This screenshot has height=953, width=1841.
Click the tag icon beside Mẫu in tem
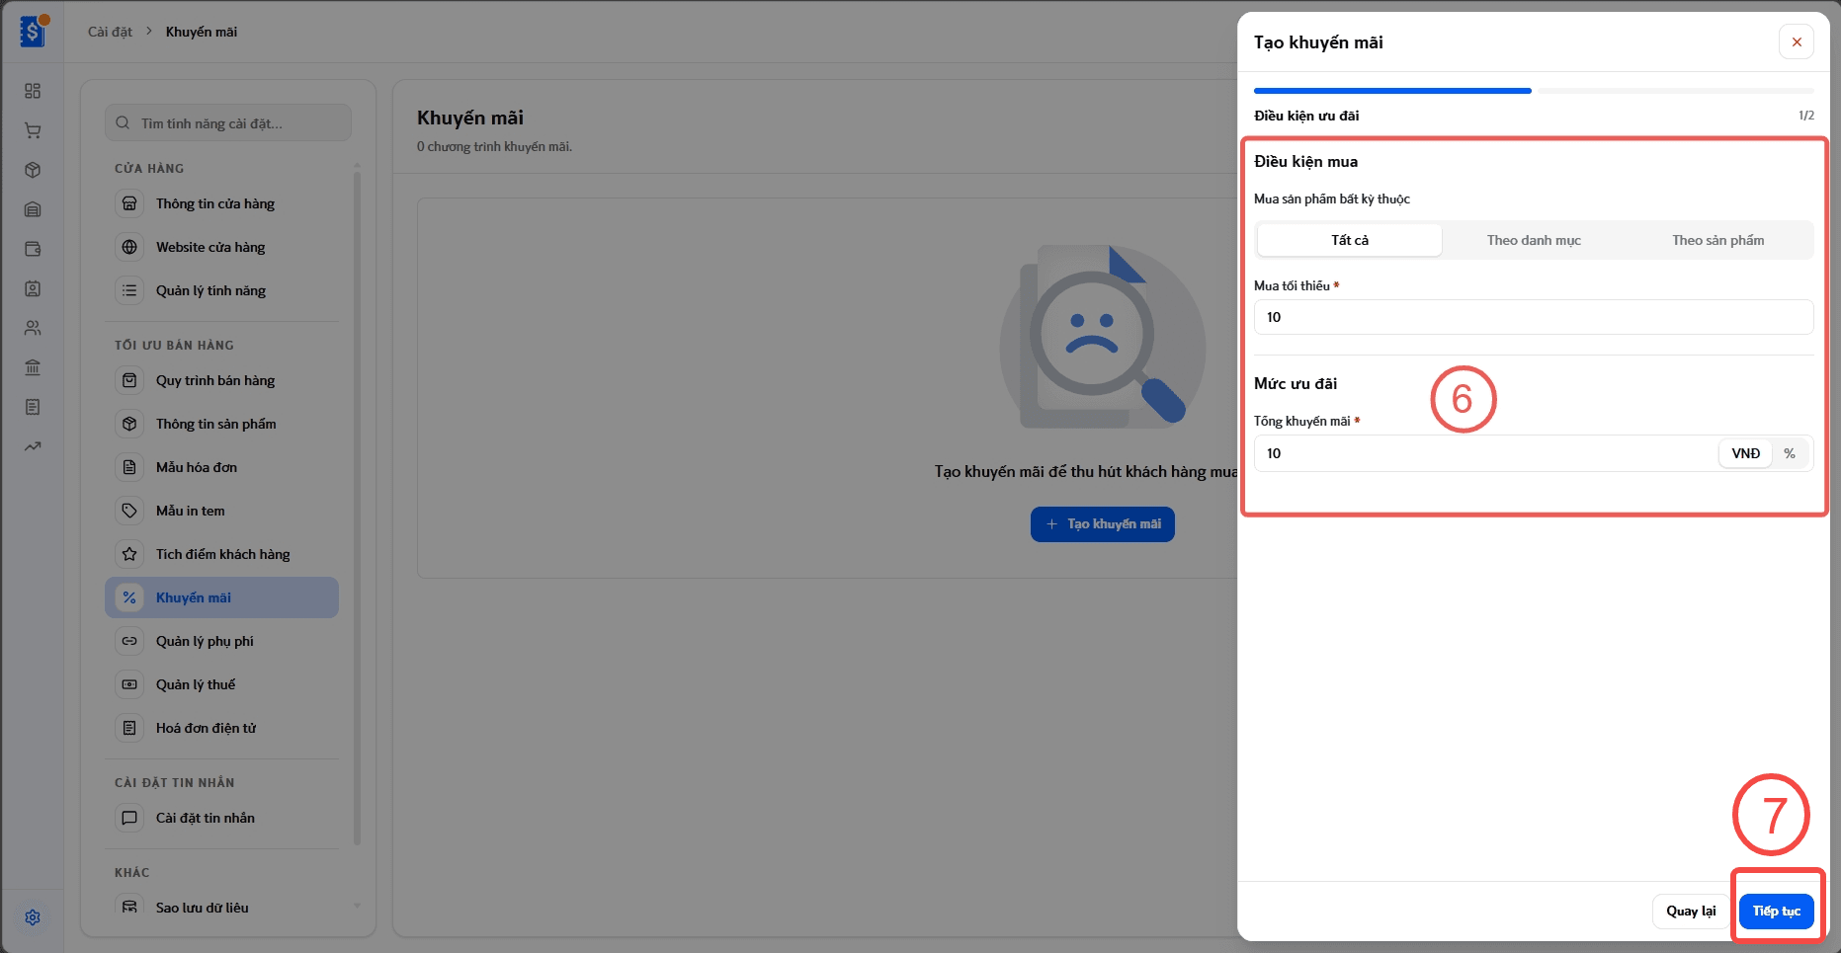(129, 511)
